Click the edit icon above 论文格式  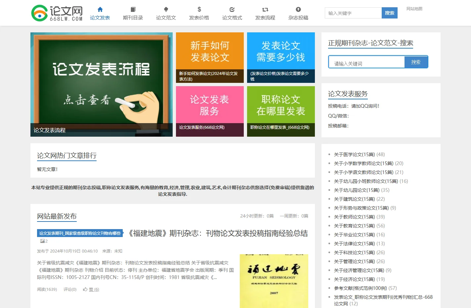coord(232,9)
